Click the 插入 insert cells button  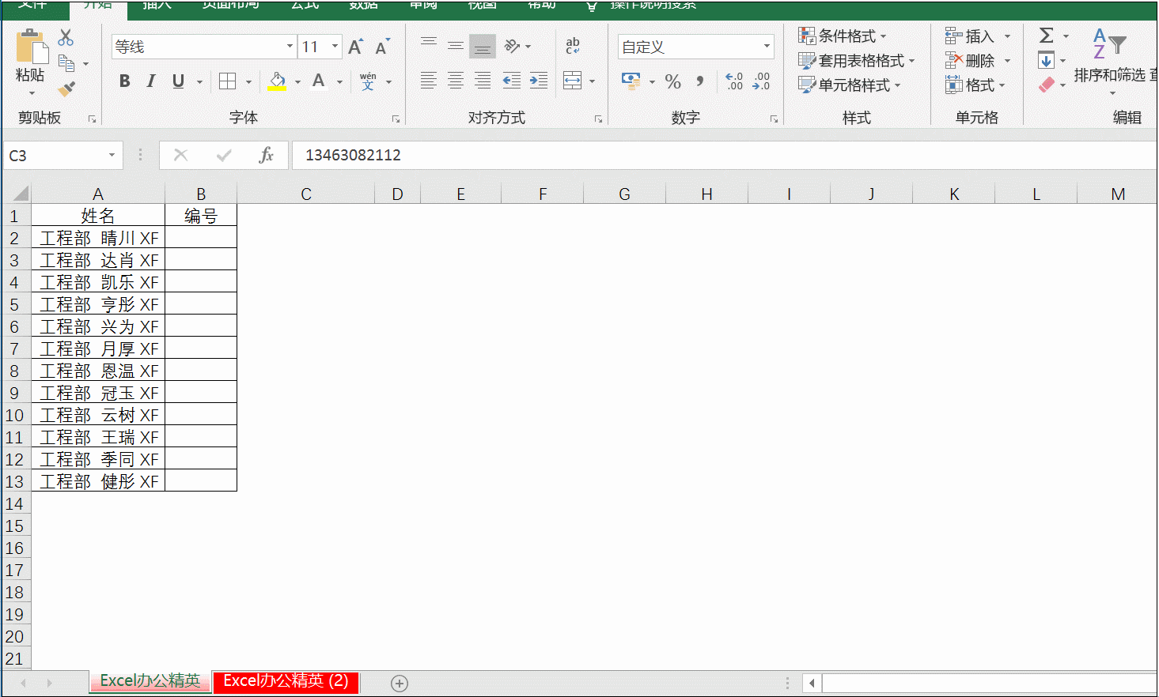click(x=970, y=36)
